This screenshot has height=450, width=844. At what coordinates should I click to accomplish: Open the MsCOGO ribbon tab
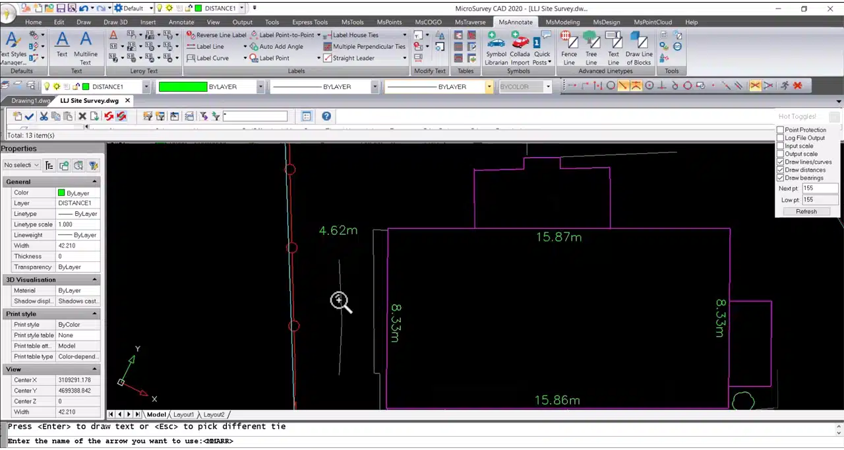coord(428,22)
